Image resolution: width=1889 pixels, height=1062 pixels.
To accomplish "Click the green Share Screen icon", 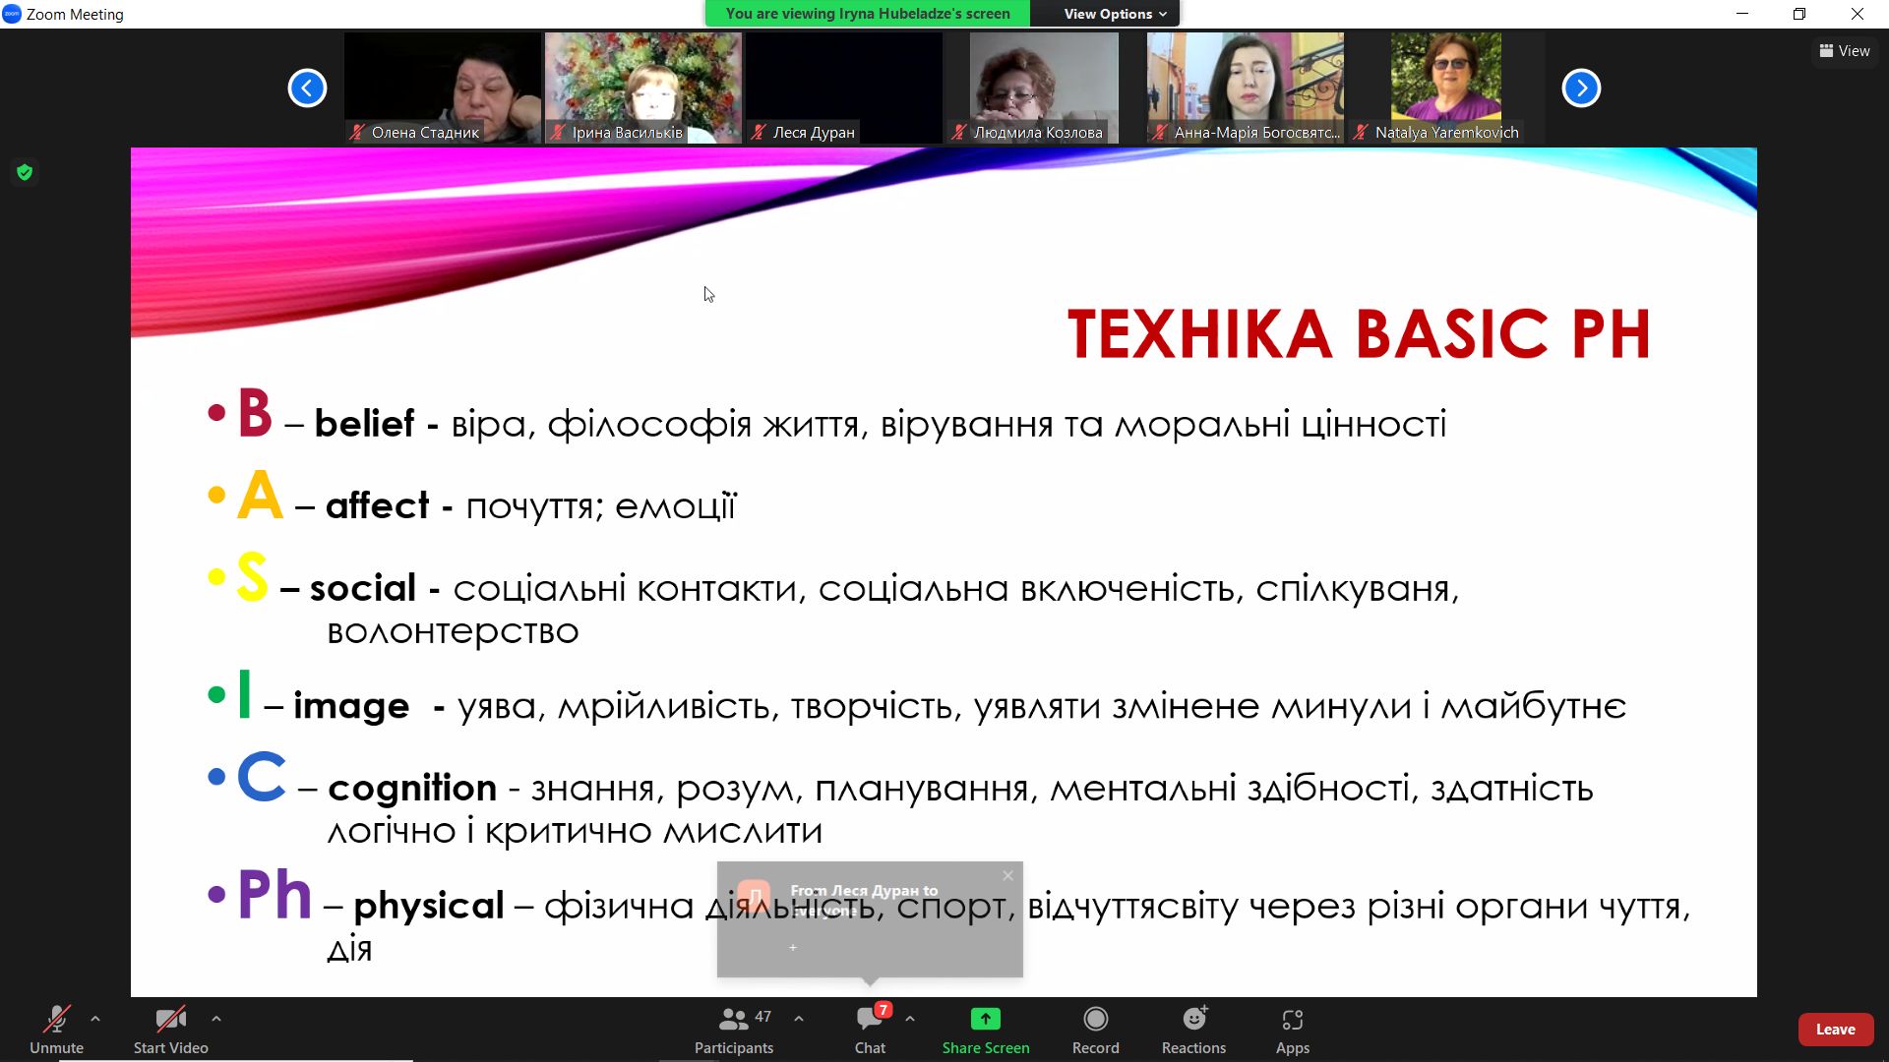I will coord(985,1020).
